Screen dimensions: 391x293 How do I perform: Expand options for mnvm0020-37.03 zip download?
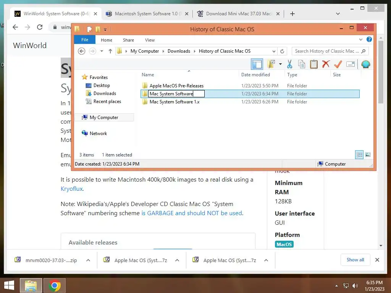tap(88, 260)
